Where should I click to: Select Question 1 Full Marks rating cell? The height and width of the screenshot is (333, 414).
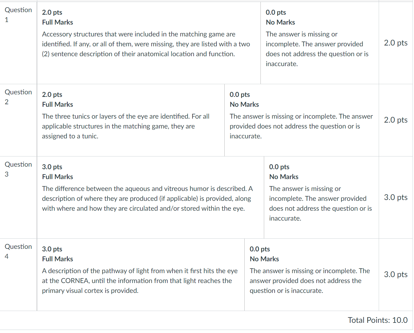coord(149,43)
